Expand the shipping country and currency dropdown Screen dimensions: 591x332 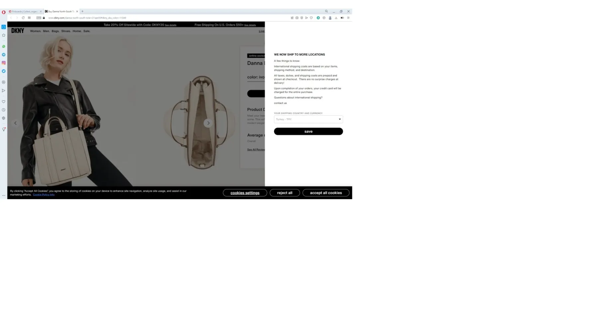[308, 119]
